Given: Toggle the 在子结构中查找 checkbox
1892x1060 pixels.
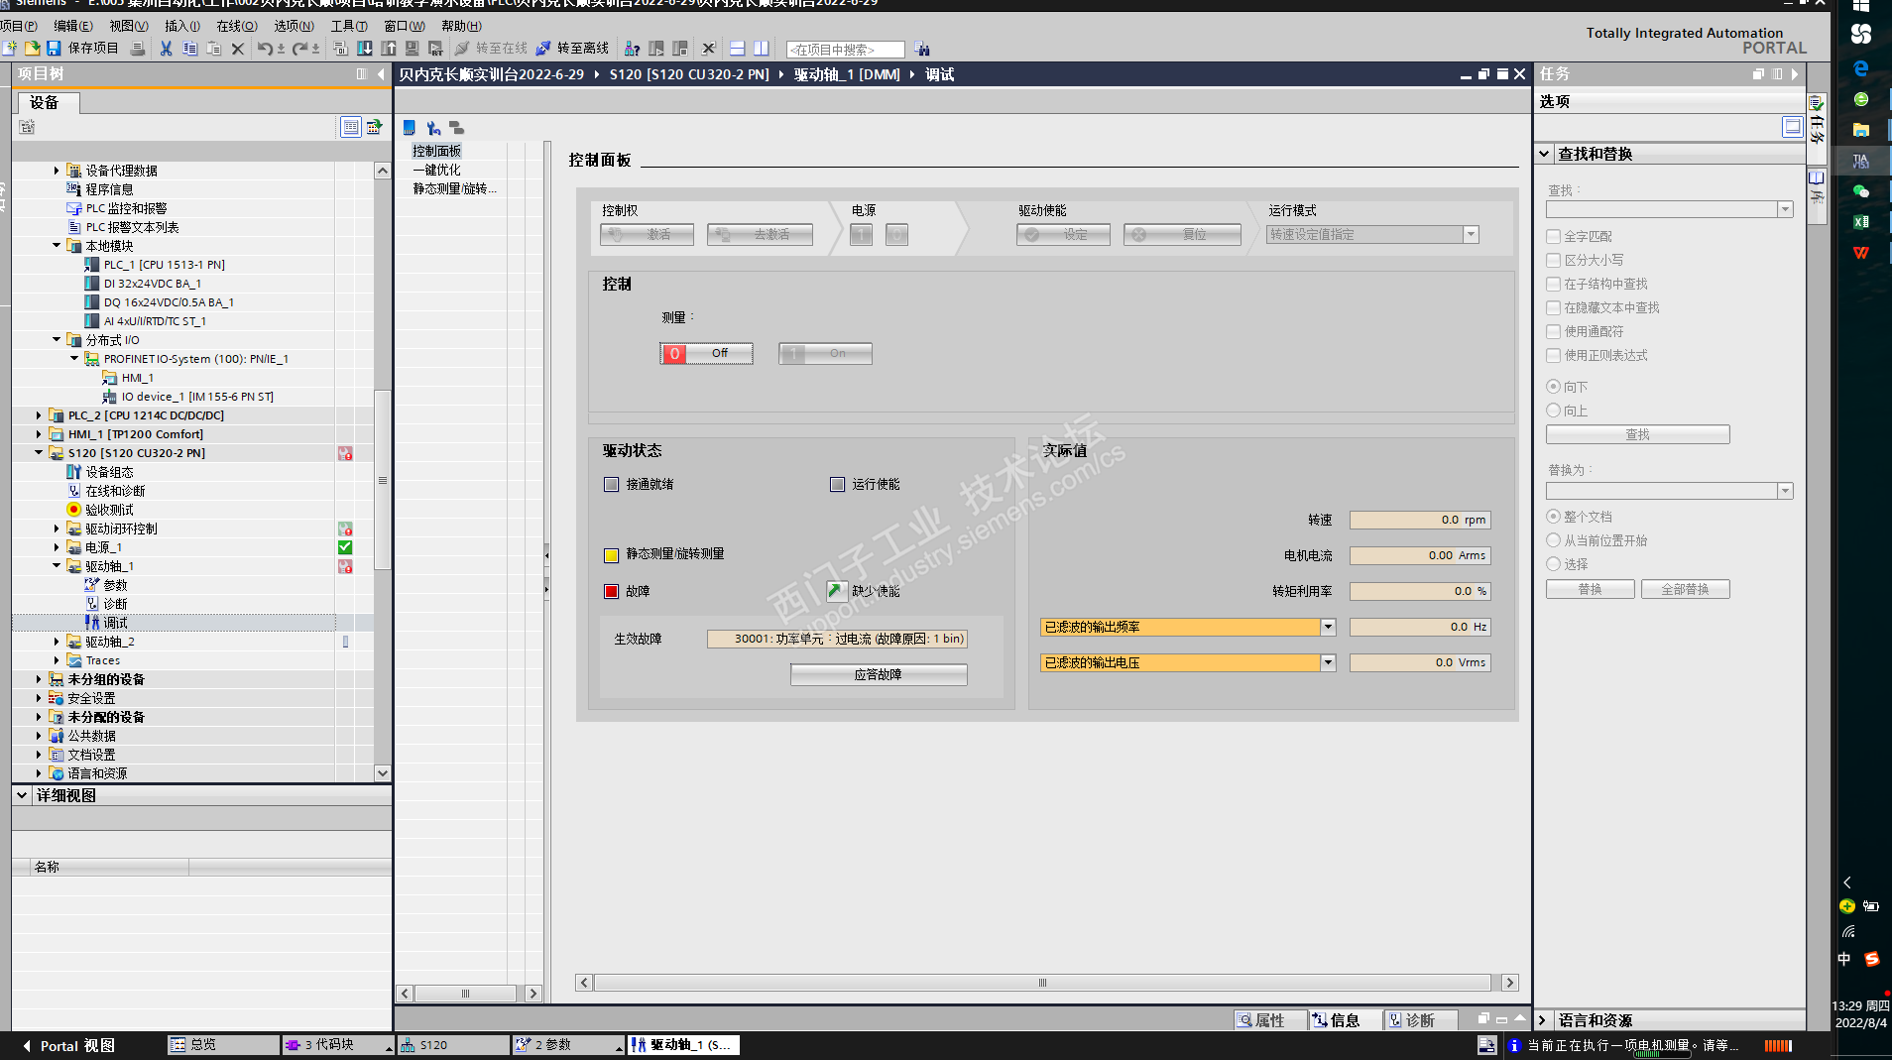Looking at the screenshot, I should [1554, 284].
